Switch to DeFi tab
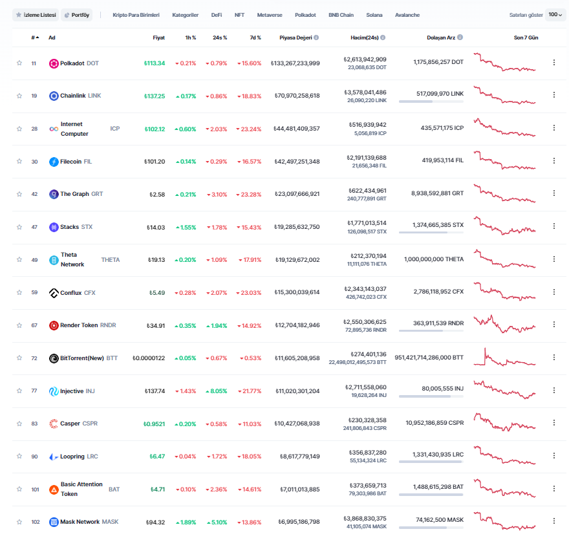This screenshot has width=569, height=538. (217, 15)
